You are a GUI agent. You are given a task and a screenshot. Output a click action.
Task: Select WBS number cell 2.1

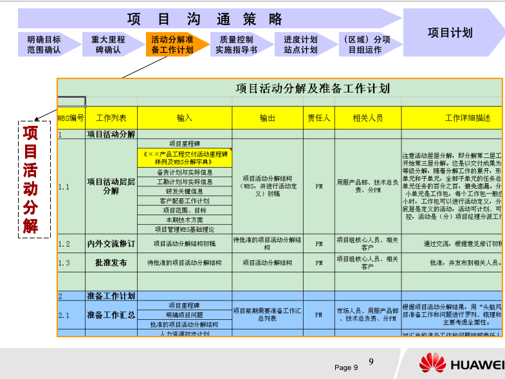click(71, 315)
